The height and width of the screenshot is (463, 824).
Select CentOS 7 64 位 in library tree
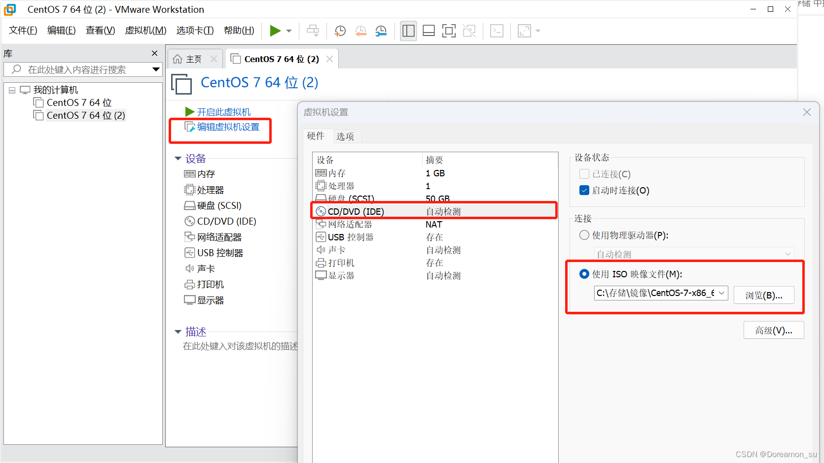[x=79, y=102]
